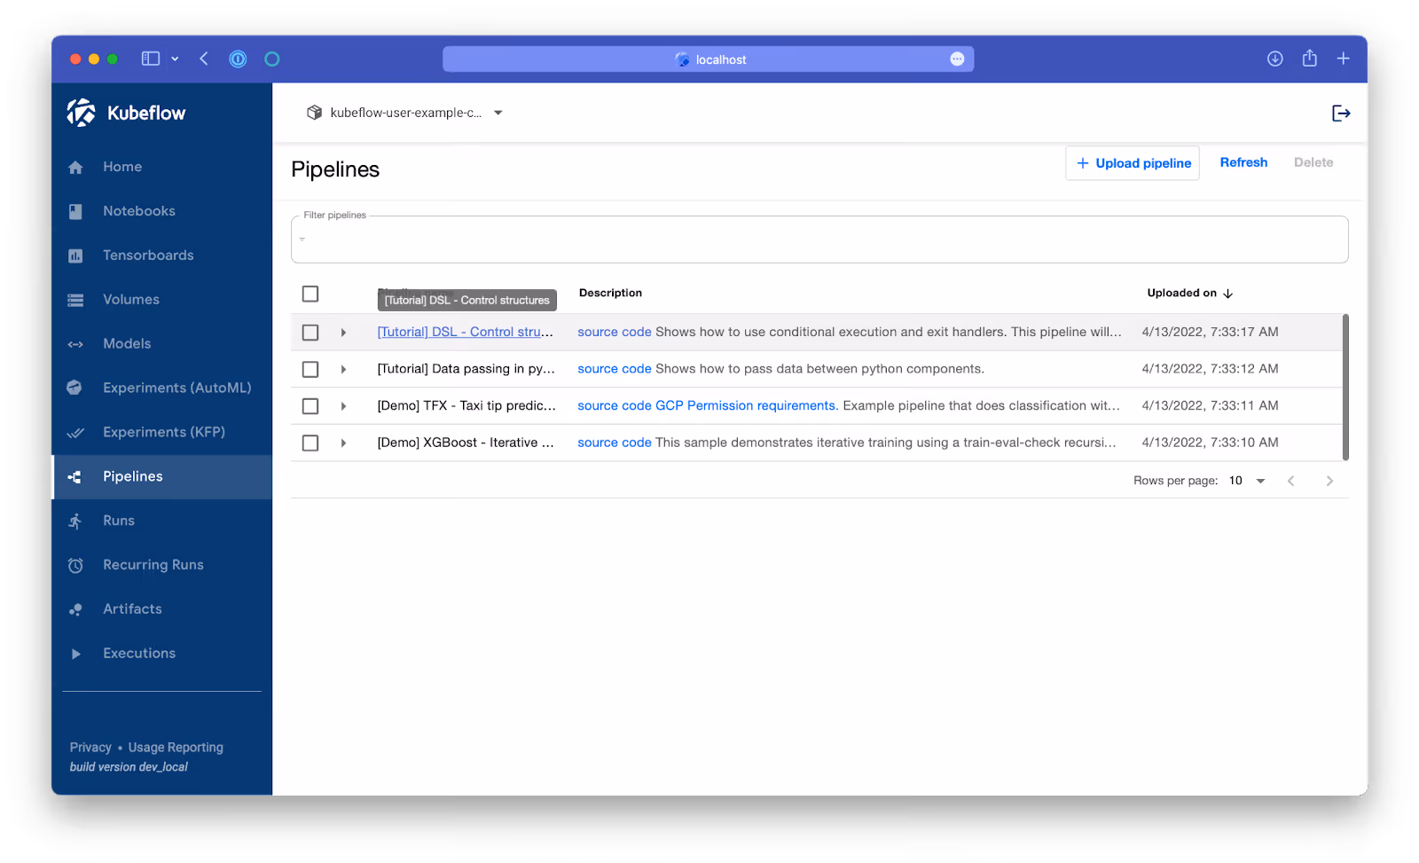This screenshot has height=863, width=1419.
Task: Click the Runs running-person icon
Action: (75, 522)
